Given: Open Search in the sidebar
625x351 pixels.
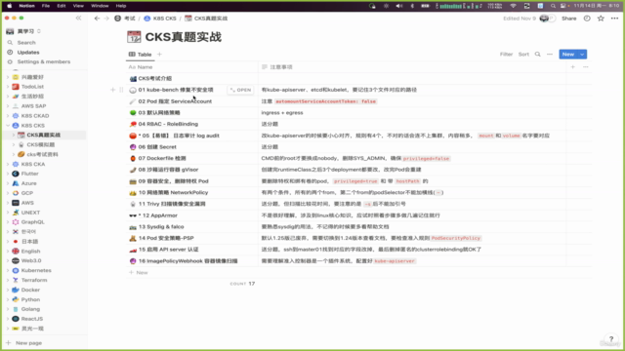Looking at the screenshot, I should 26,43.
